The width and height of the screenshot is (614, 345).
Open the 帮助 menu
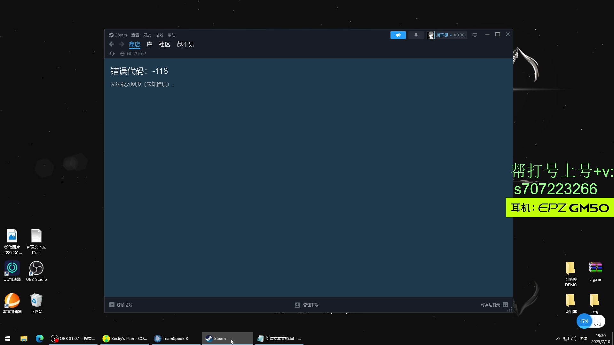point(171,35)
